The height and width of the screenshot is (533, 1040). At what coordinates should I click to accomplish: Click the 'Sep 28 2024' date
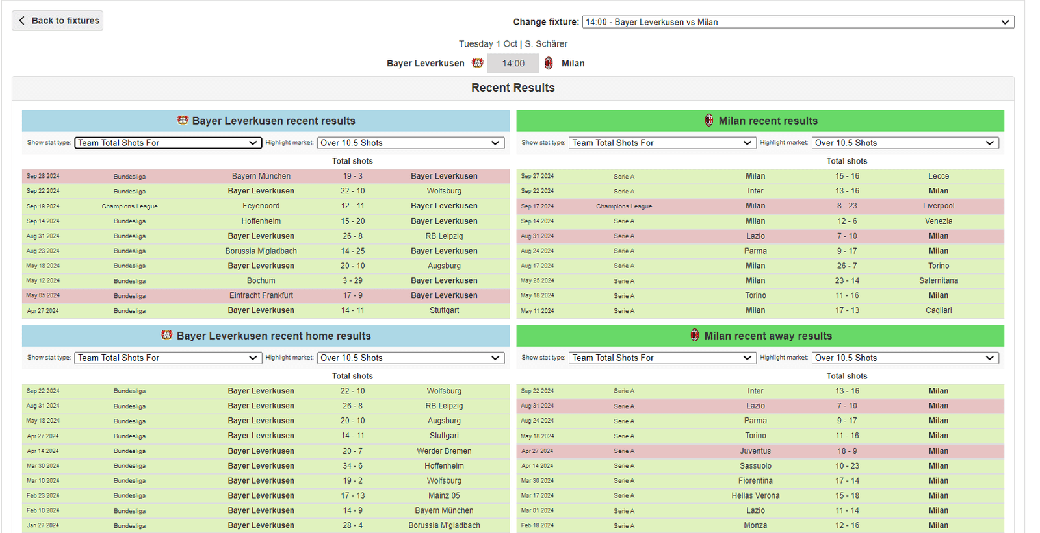tap(43, 176)
